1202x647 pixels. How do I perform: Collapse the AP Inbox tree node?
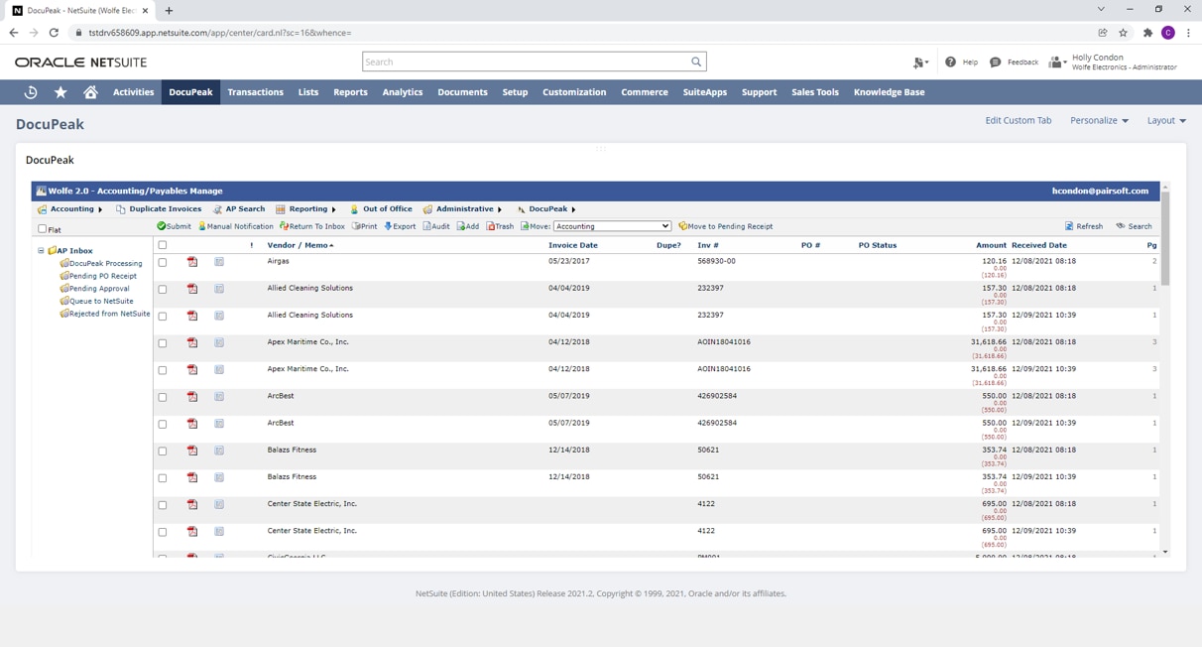(x=41, y=251)
